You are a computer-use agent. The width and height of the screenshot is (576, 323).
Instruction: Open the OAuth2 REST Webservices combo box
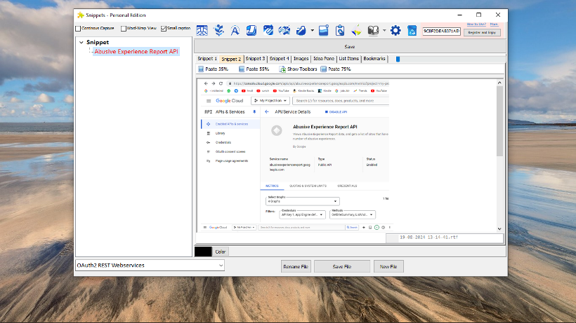150,266
